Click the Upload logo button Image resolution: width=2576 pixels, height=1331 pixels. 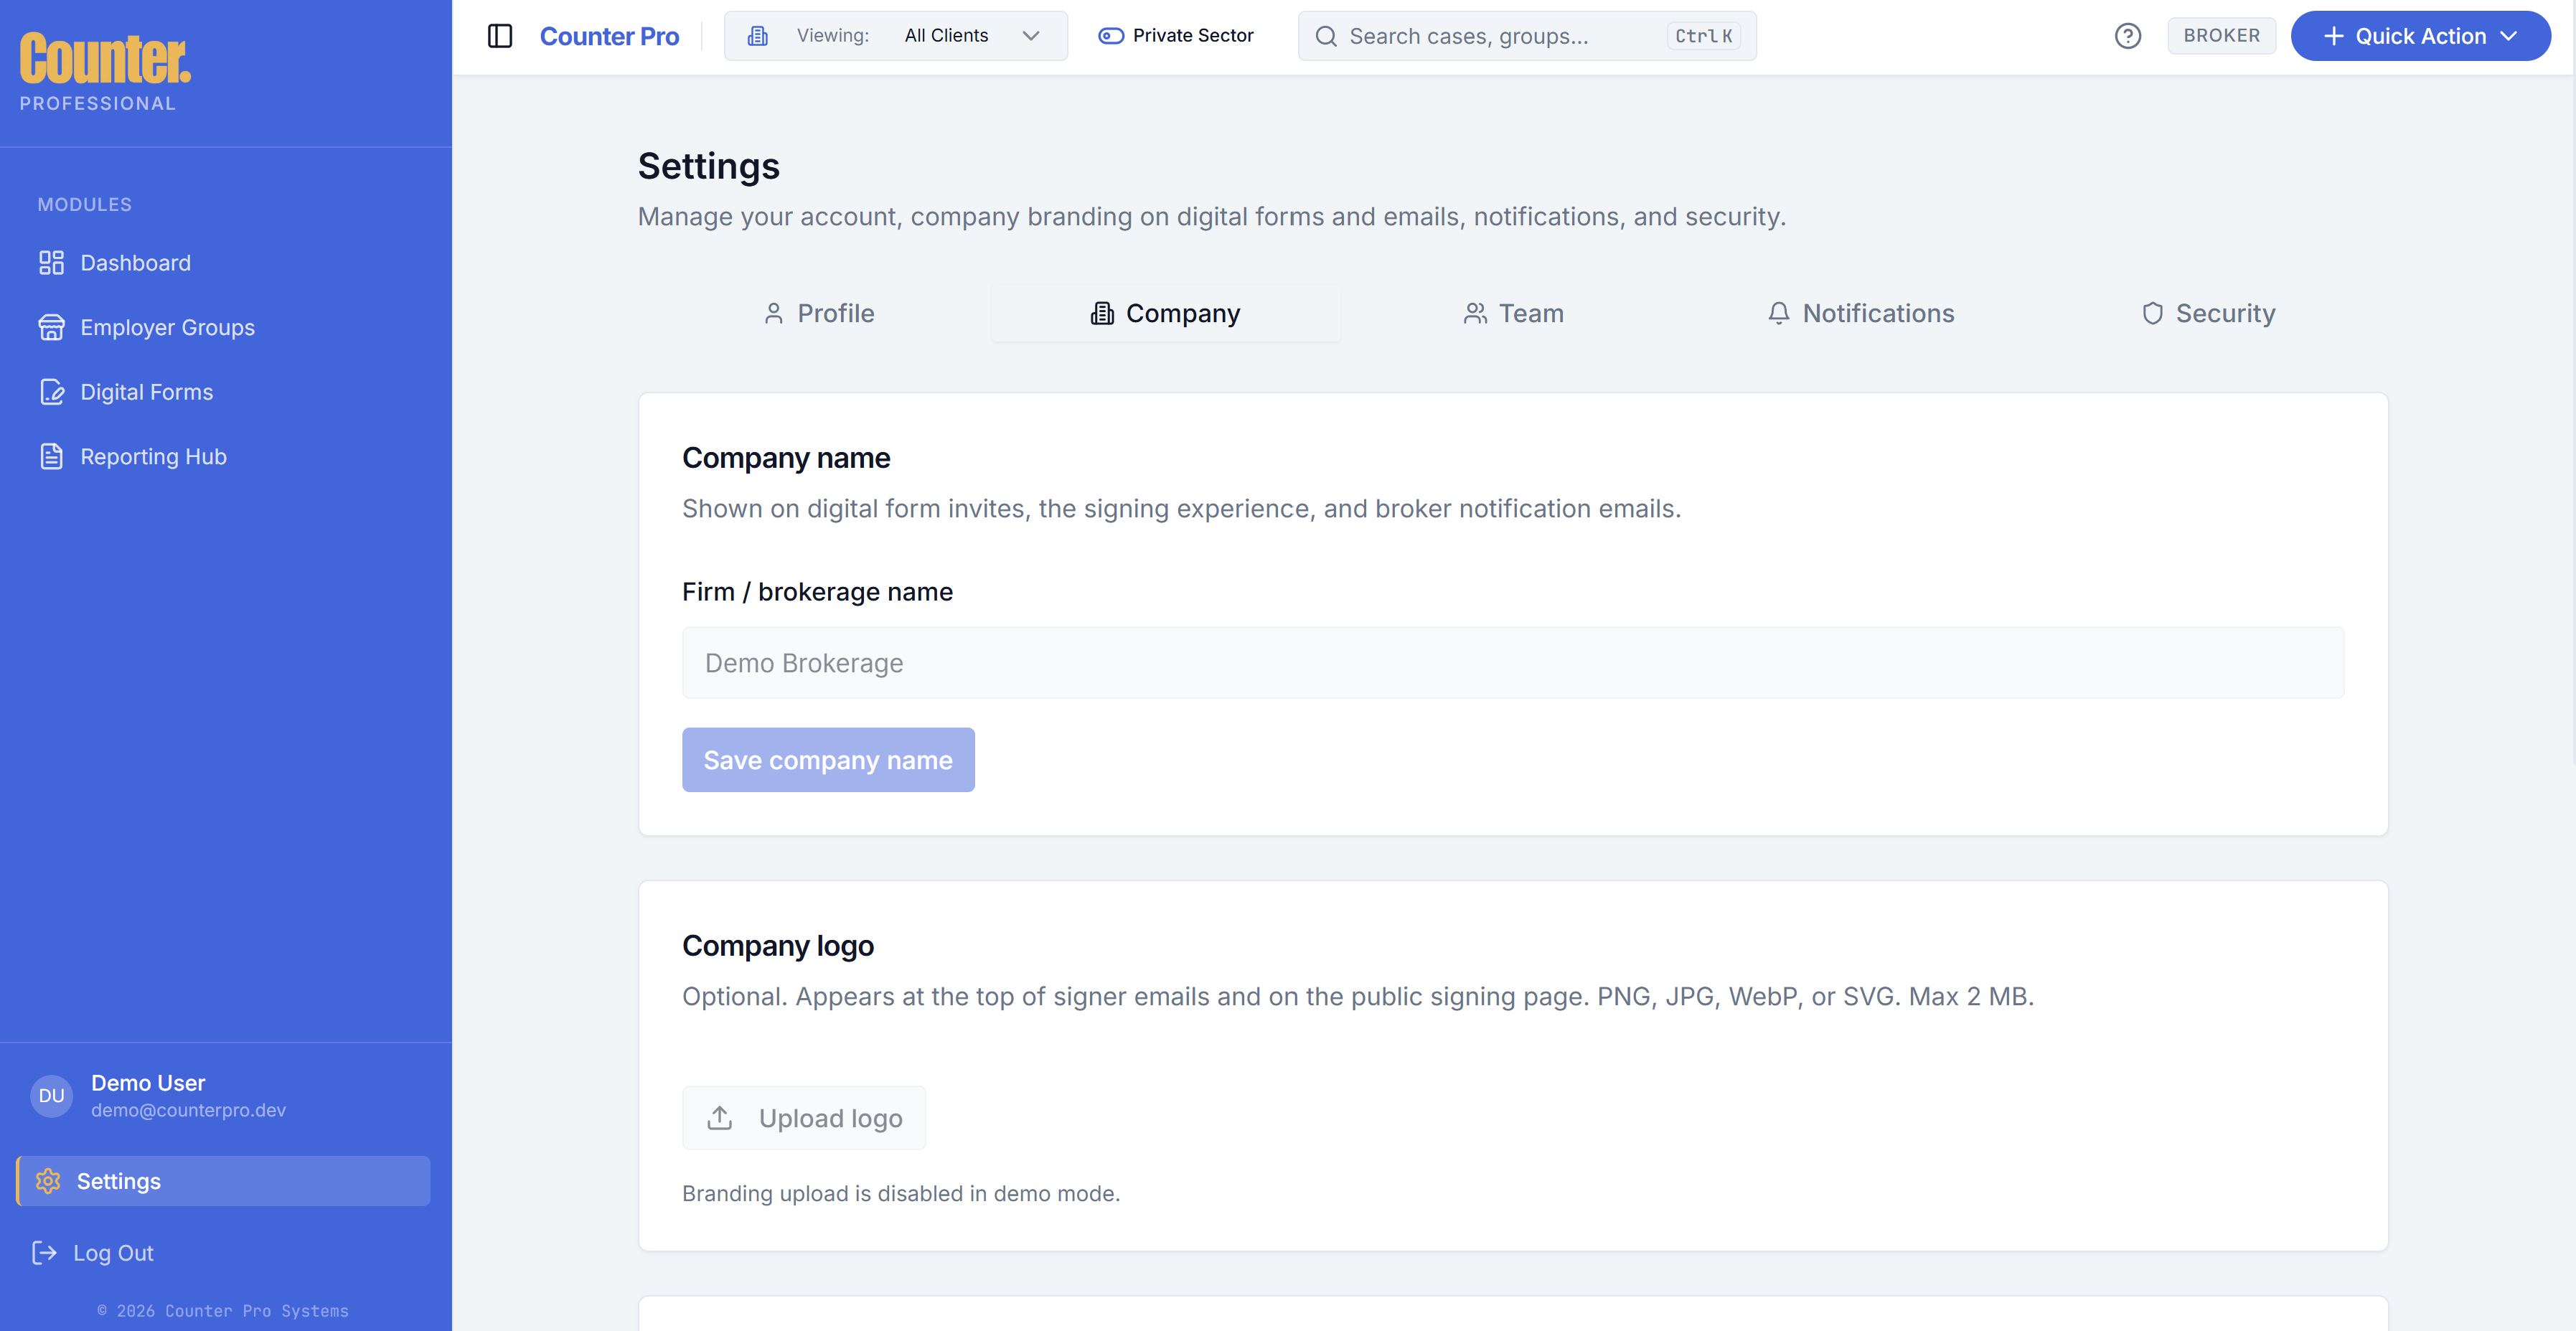[x=804, y=1118]
